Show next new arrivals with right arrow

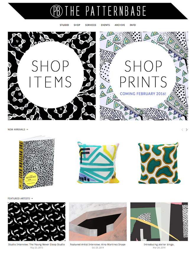point(186,129)
